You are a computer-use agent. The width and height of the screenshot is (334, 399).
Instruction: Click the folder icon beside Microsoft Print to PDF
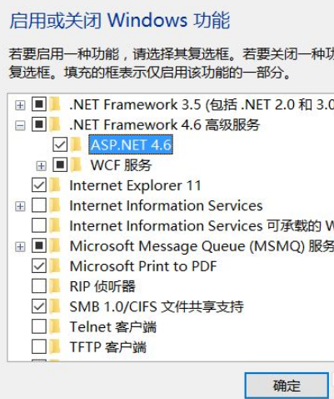click(x=56, y=266)
